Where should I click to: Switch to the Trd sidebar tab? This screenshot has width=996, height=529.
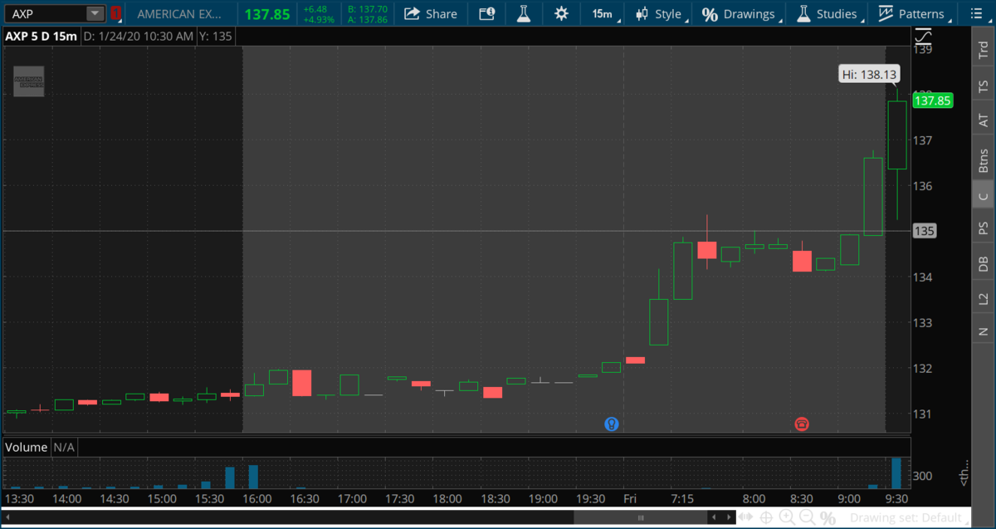pyautogui.click(x=984, y=51)
